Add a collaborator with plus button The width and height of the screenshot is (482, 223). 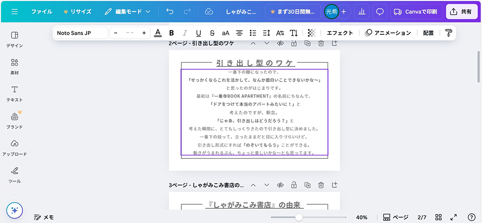[344, 12]
